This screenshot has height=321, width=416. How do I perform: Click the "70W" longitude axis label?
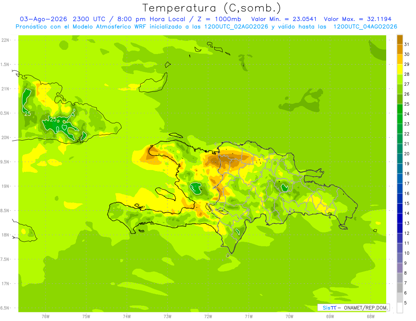tap(289, 316)
